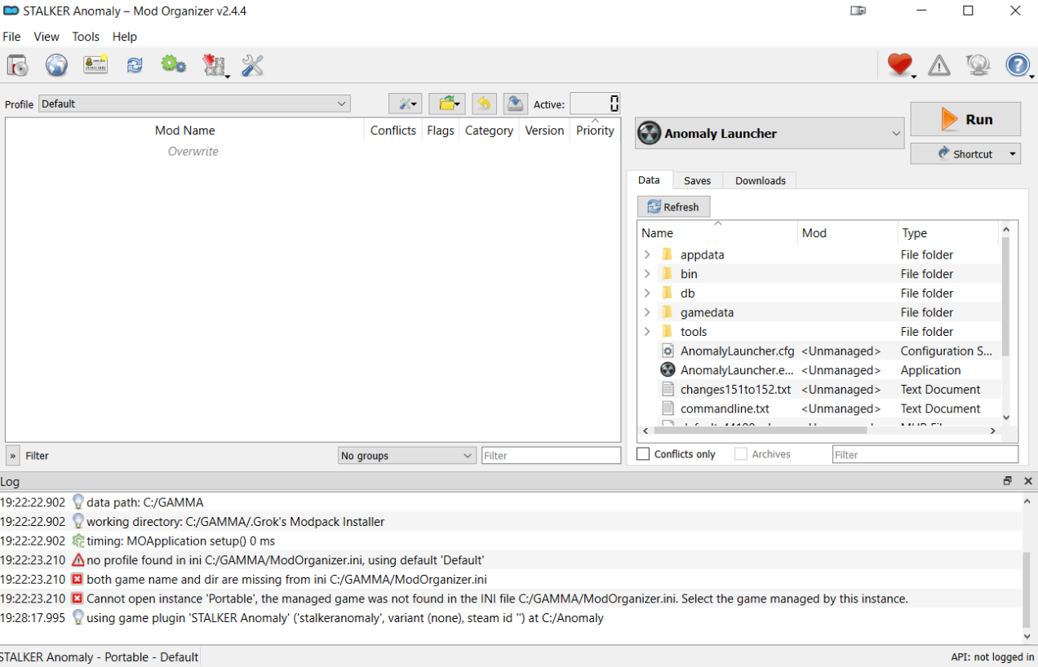Switch to the Downloads tab
Image resolution: width=1038 pixels, height=667 pixels.
(x=760, y=181)
